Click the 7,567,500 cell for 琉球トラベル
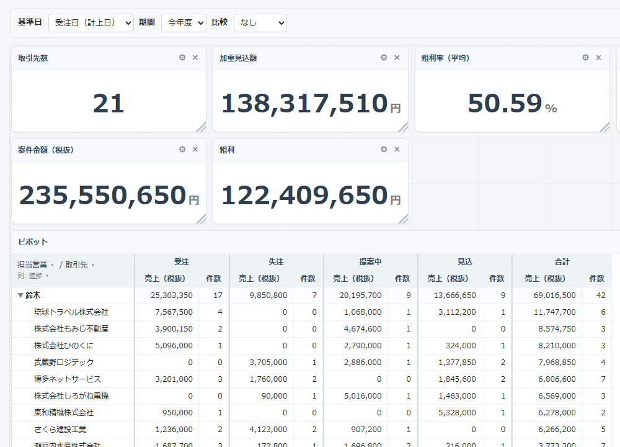The image size is (620, 447). point(167,312)
